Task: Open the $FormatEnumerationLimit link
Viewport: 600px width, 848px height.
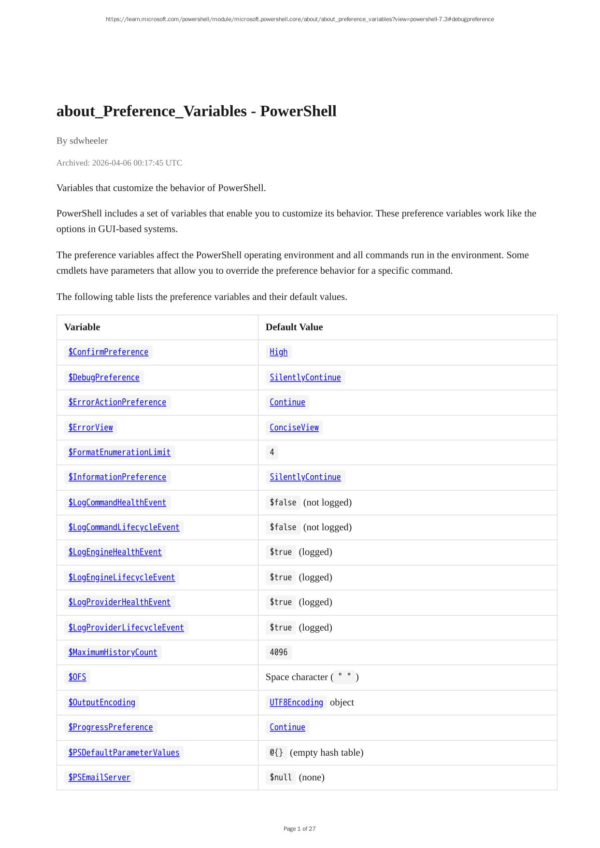Action: pyautogui.click(x=119, y=452)
